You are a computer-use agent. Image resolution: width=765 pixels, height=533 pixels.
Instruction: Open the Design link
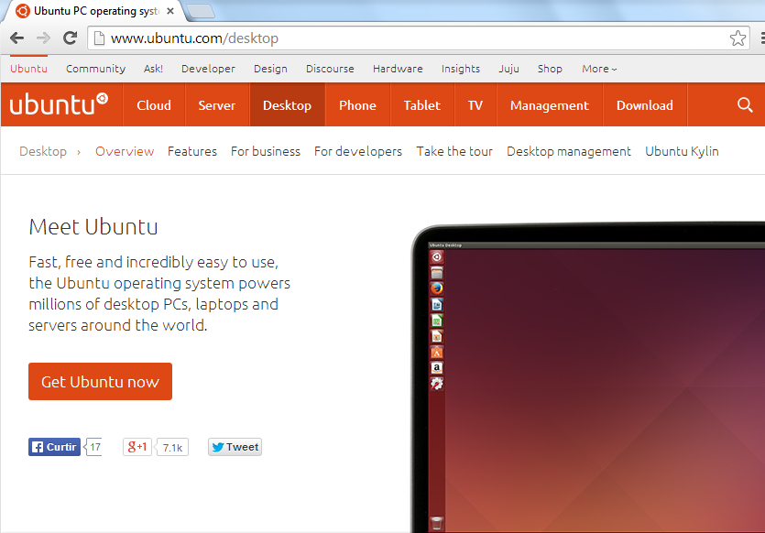tap(270, 69)
